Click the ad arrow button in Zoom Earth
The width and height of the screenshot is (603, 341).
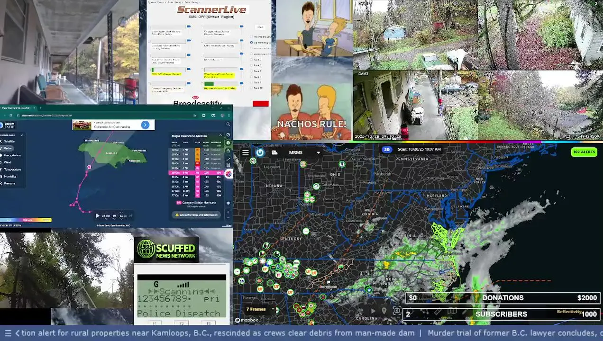click(145, 125)
